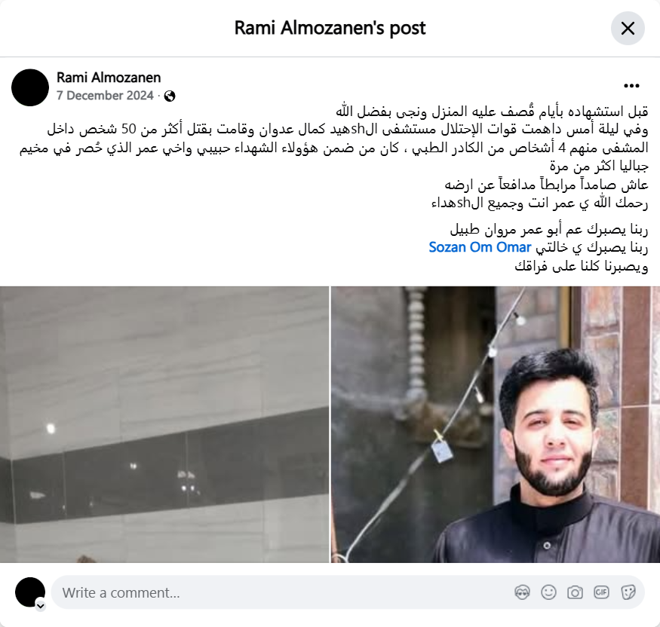The image size is (660, 627).
Task: Open the Rami Almozanen author name link
Action: (x=109, y=78)
